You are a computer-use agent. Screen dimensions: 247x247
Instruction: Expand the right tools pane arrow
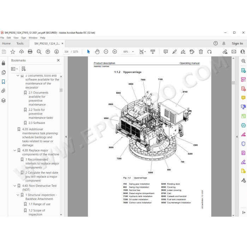click(x=237, y=137)
